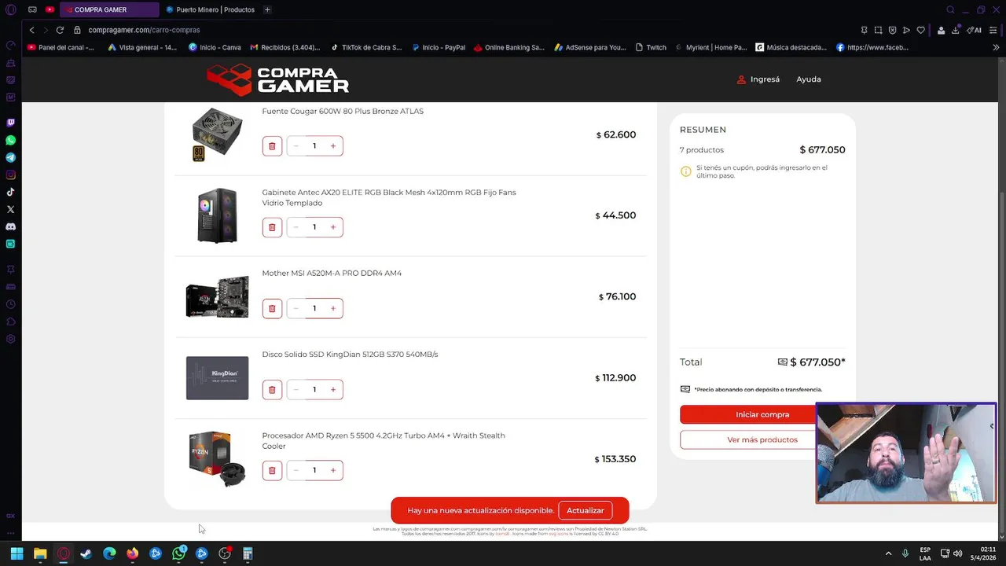The width and height of the screenshot is (1006, 566).
Task: Open Telegram in the sidebar
Action: [x=10, y=157]
